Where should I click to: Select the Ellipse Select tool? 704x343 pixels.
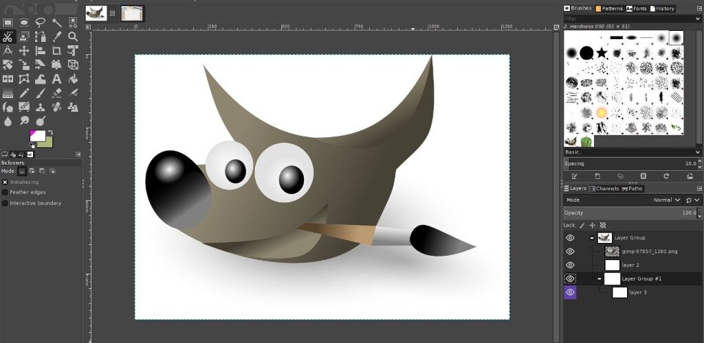pyautogui.click(x=24, y=23)
